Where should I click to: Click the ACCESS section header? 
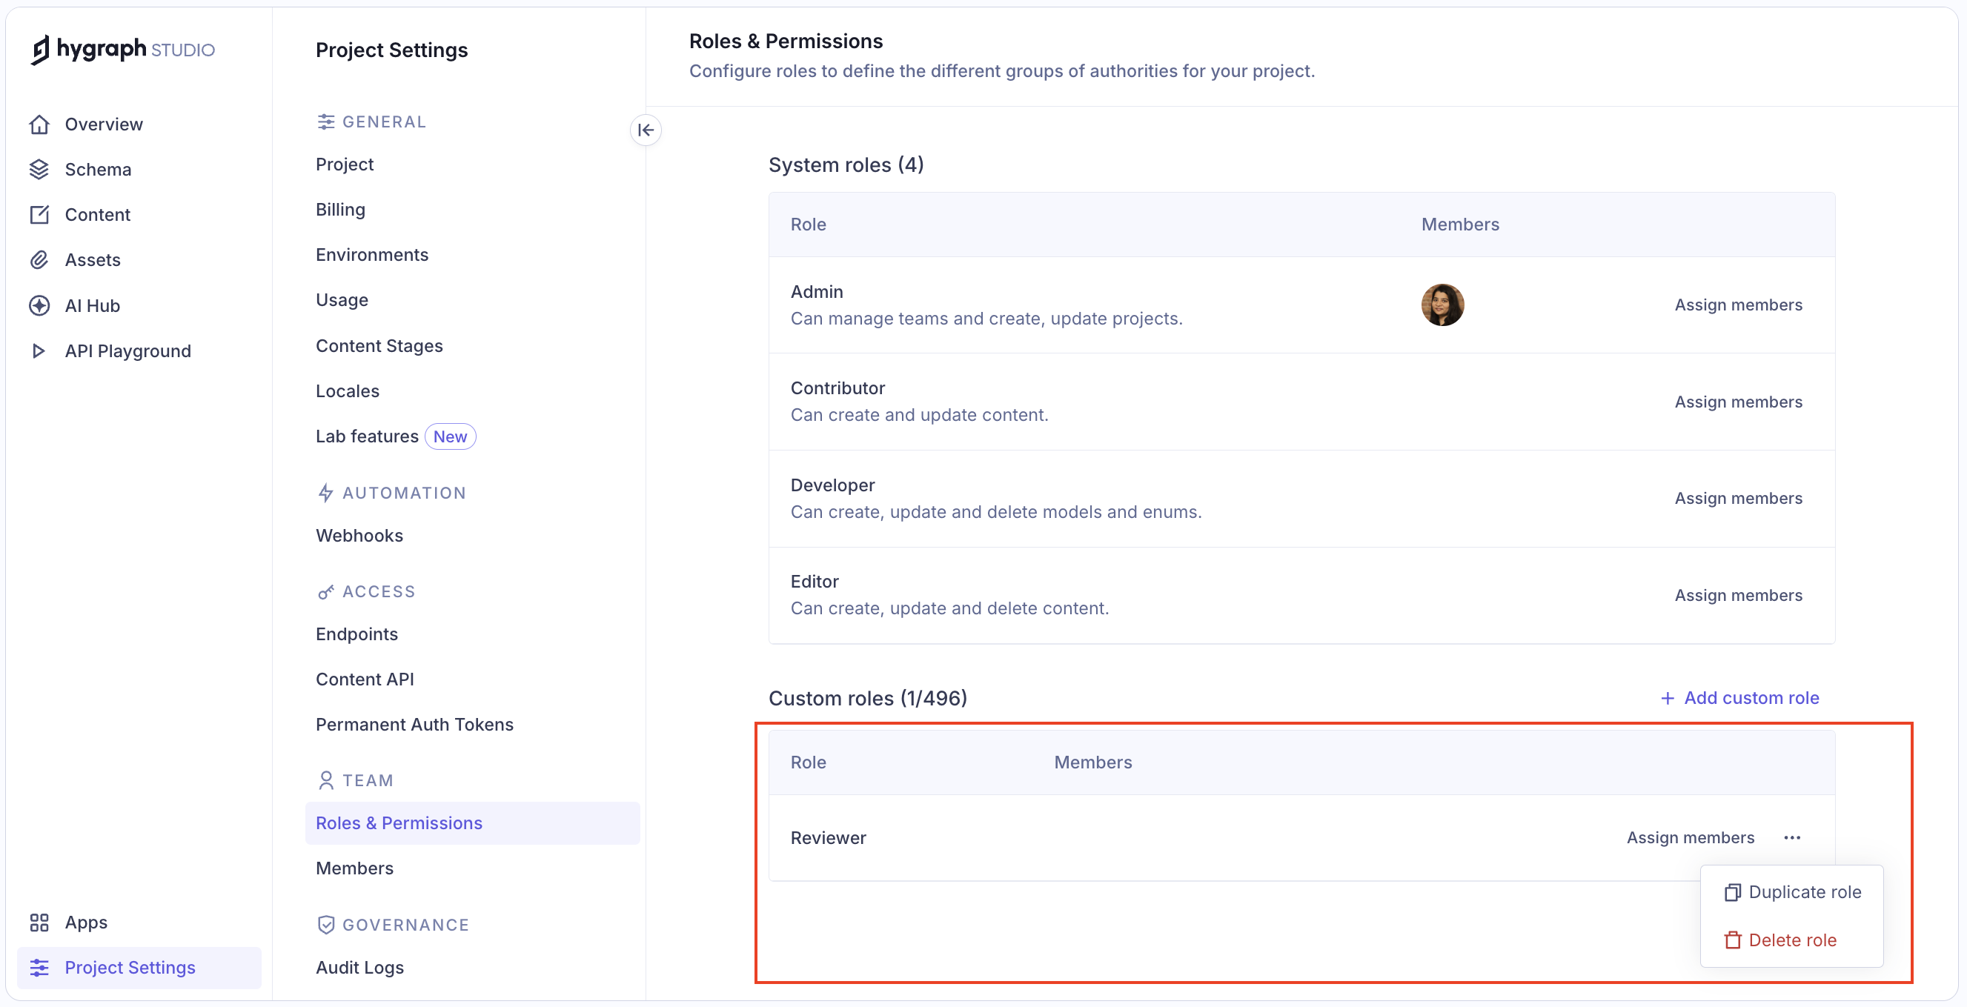[x=367, y=592]
